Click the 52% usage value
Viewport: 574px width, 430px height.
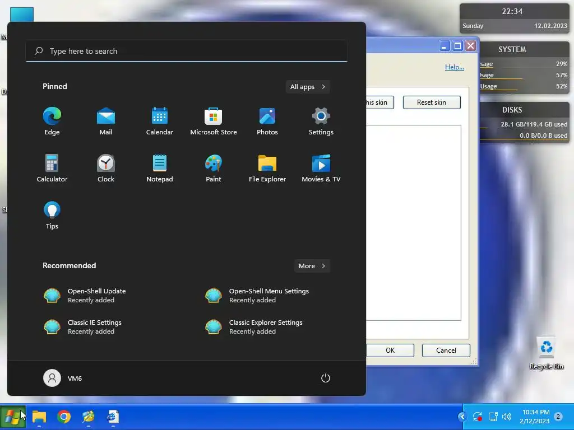pyautogui.click(x=562, y=86)
